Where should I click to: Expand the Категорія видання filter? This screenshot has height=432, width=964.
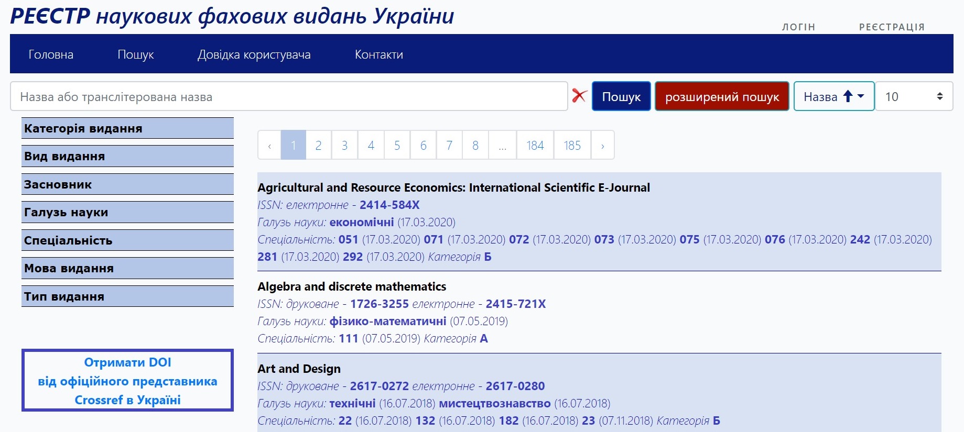(127, 128)
